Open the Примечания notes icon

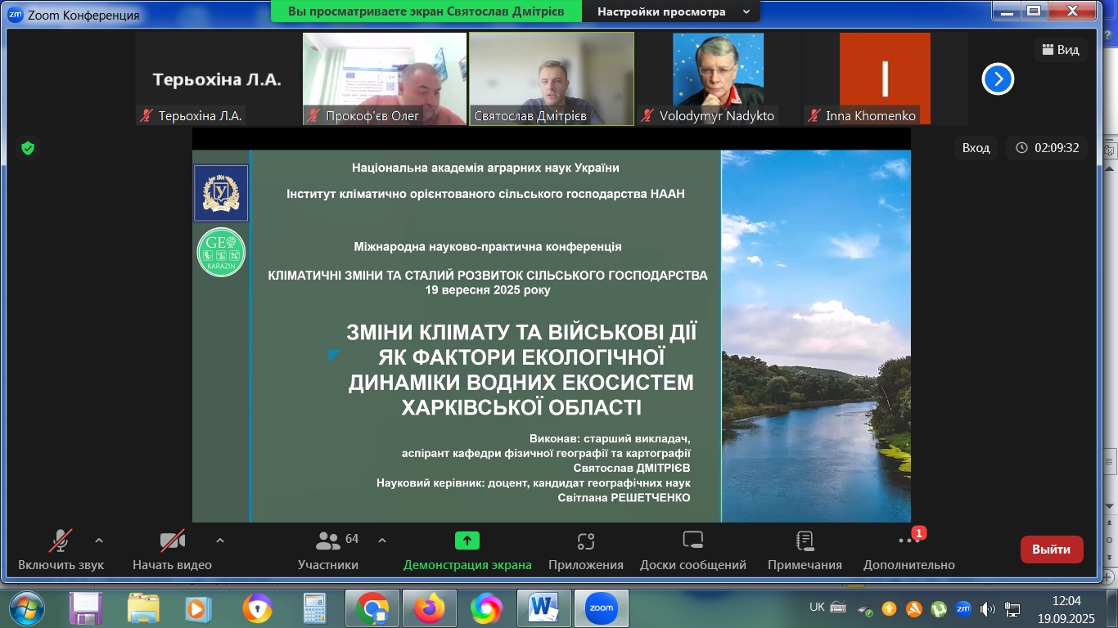pyautogui.click(x=804, y=541)
